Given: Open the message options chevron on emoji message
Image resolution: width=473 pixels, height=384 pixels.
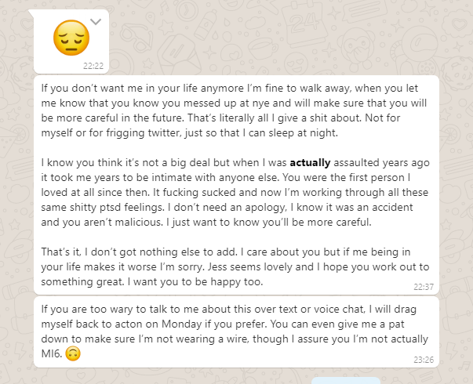Looking at the screenshot, I should pyautogui.click(x=96, y=22).
